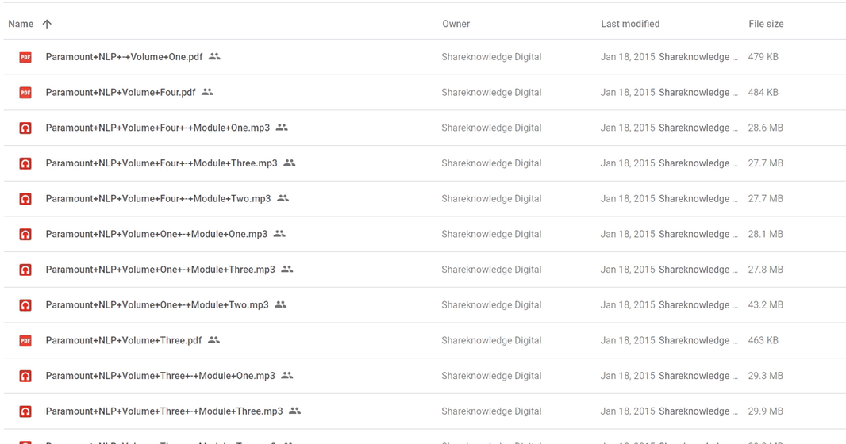
Task: Click the Owner column header
Action: [456, 24]
